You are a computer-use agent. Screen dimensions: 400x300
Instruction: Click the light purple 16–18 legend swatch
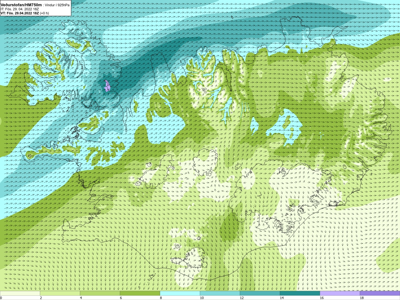(340, 293)
